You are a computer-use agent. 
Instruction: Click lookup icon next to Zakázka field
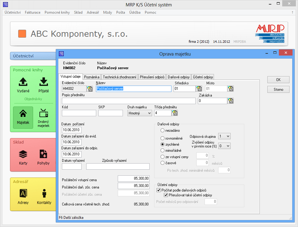point(231,101)
